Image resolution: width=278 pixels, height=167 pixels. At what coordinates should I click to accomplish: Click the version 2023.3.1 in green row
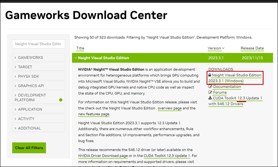pos(216,58)
